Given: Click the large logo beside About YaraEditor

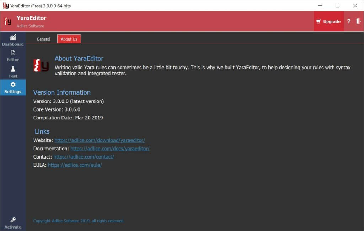Looking at the screenshot, I should 41,65.
